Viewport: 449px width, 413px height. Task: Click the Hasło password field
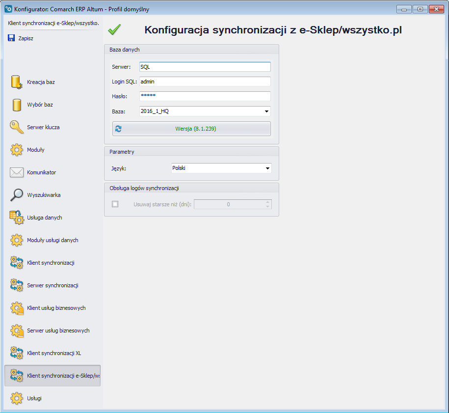tap(205, 96)
